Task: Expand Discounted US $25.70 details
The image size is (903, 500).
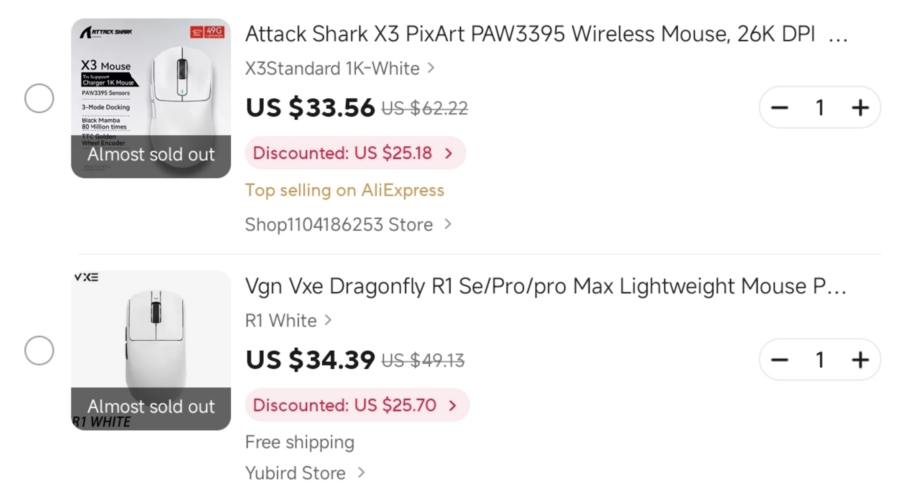Action: (x=357, y=405)
